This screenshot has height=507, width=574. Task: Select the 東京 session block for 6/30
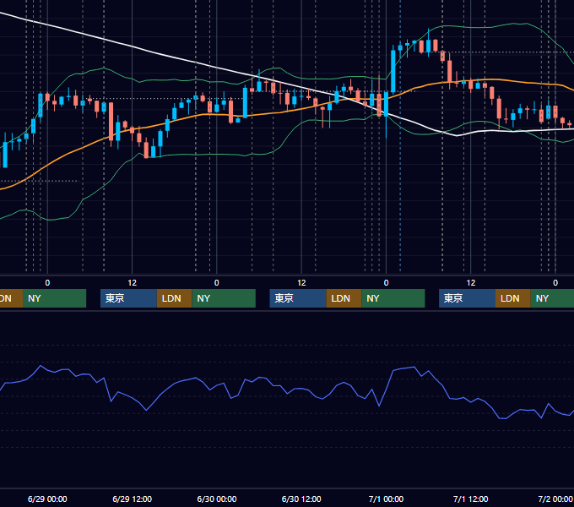298,298
